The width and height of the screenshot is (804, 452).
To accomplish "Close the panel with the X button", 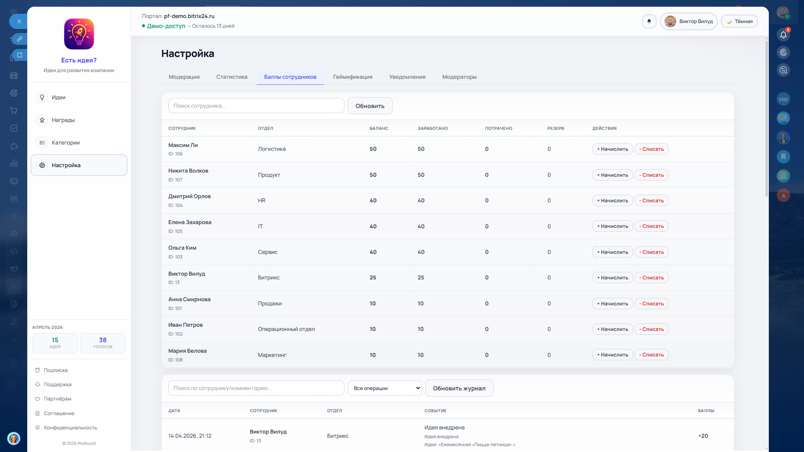I will (x=19, y=21).
